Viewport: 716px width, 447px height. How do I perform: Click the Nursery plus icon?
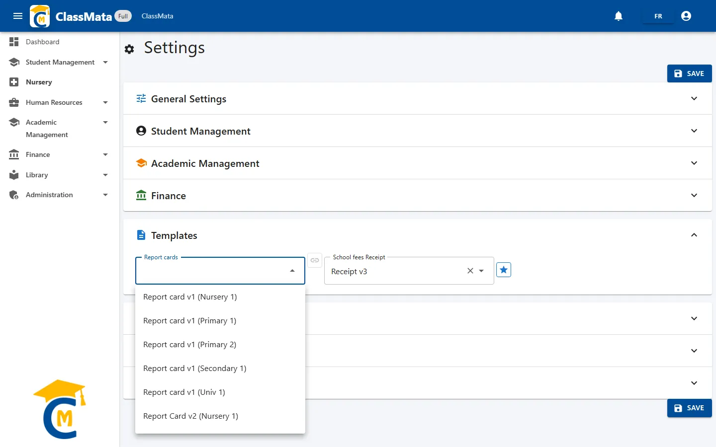coord(14,82)
